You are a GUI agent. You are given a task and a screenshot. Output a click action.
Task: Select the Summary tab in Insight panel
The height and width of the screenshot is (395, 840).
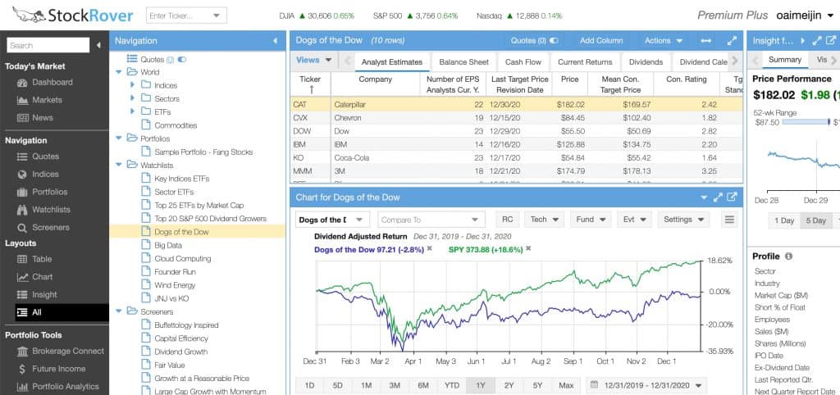pos(785,60)
